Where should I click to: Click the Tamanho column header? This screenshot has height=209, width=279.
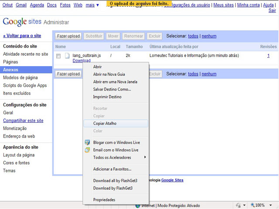pyautogui.click(x=134, y=47)
